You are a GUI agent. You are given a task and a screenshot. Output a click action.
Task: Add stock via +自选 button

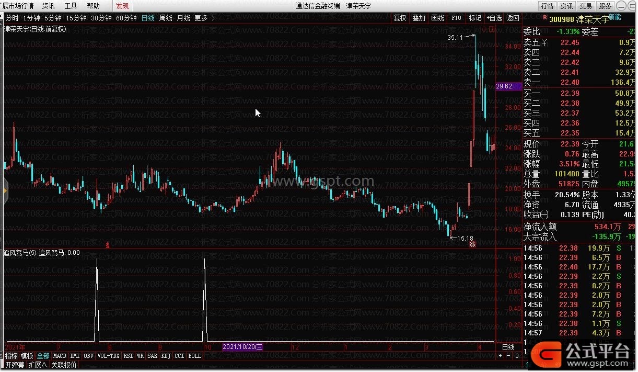pyautogui.click(x=494, y=18)
